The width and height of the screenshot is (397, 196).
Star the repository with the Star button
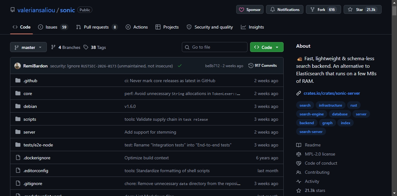pyautogui.click(x=362, y=10)
